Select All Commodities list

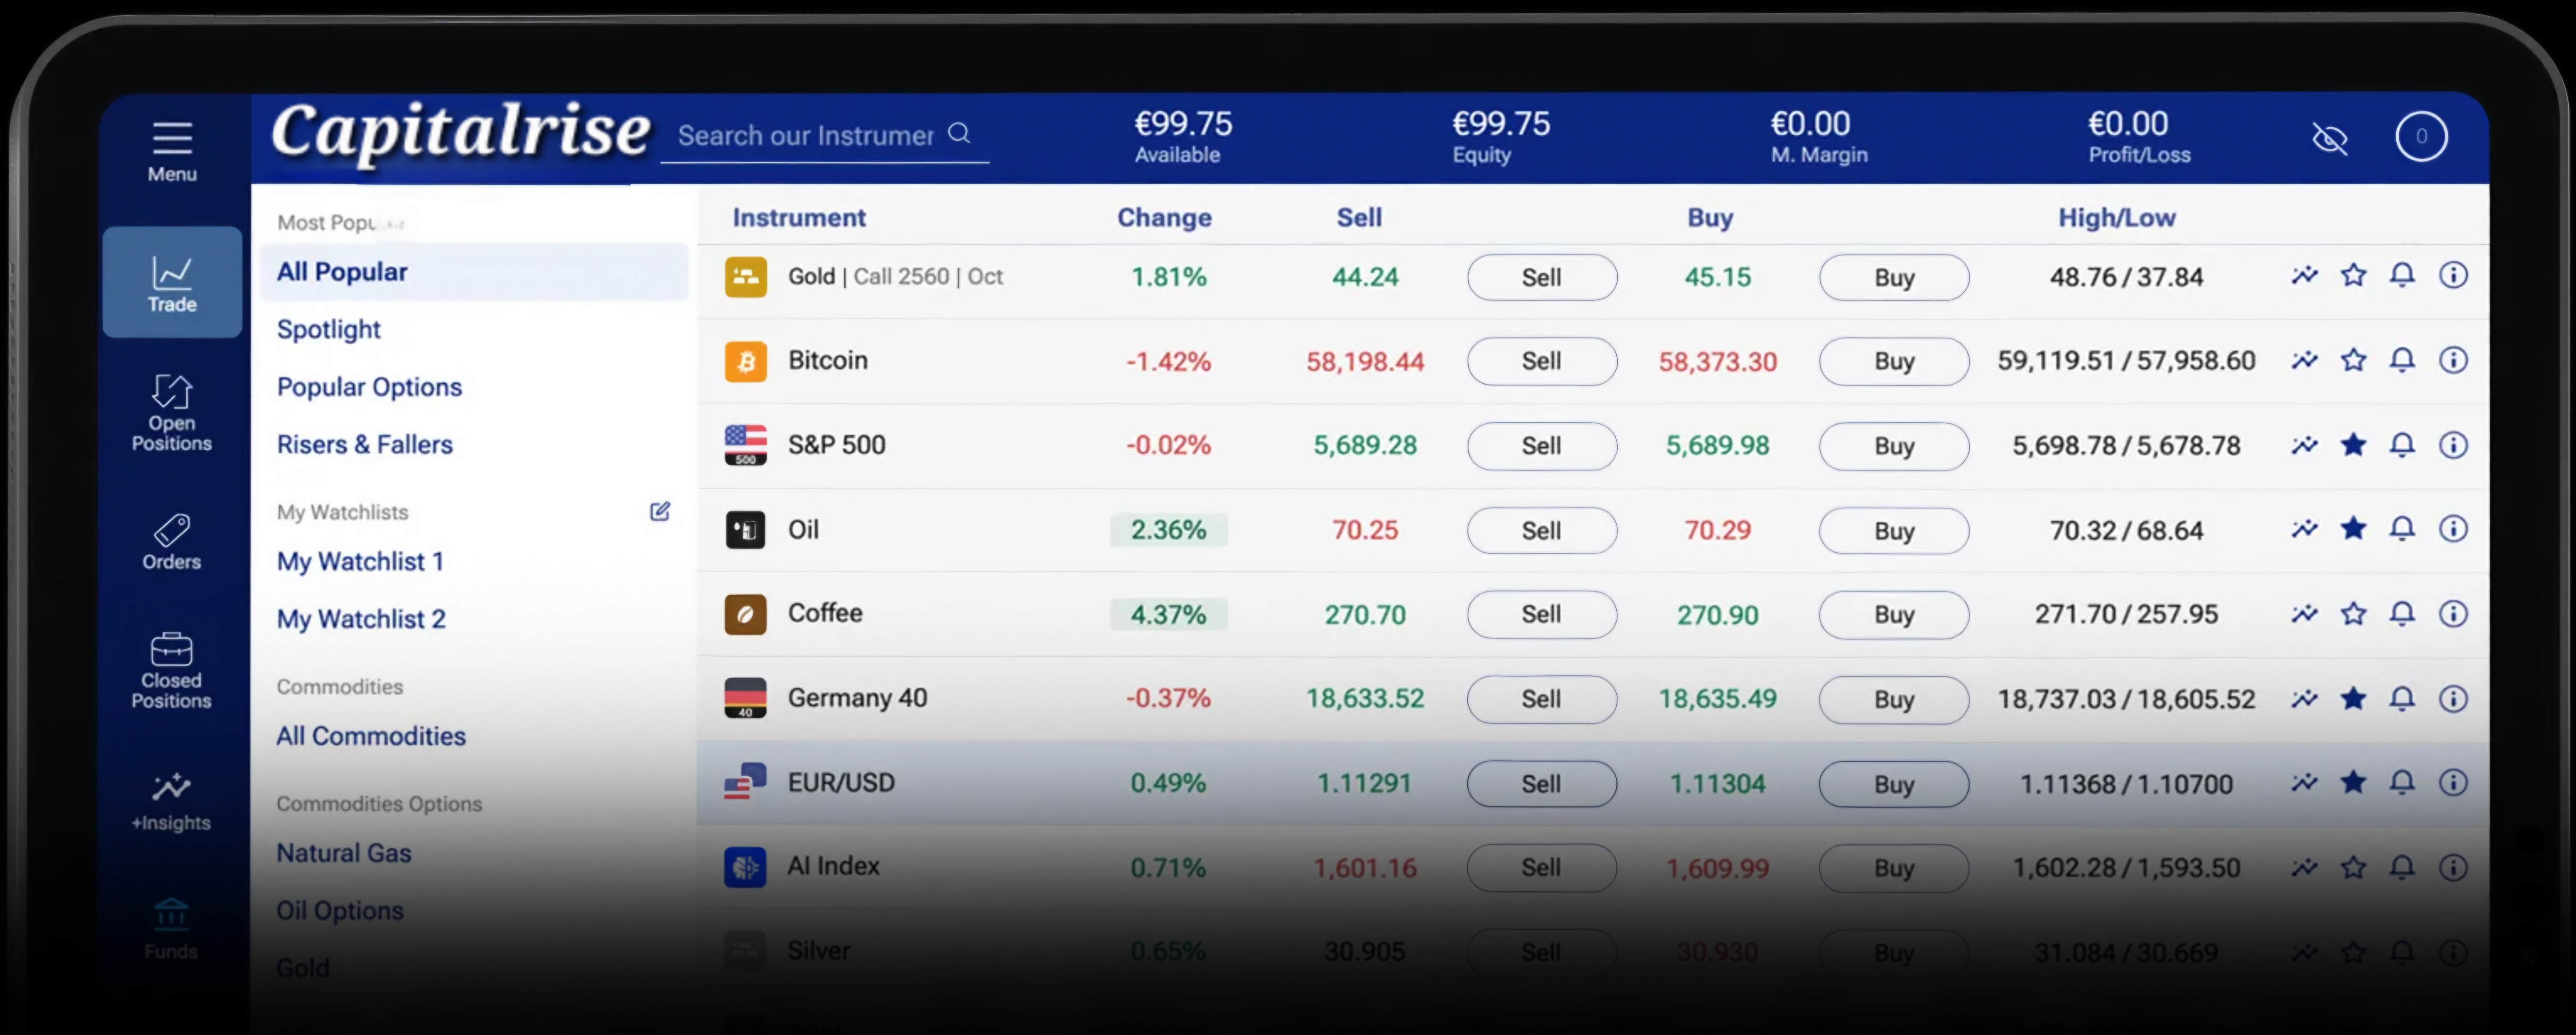371,736
